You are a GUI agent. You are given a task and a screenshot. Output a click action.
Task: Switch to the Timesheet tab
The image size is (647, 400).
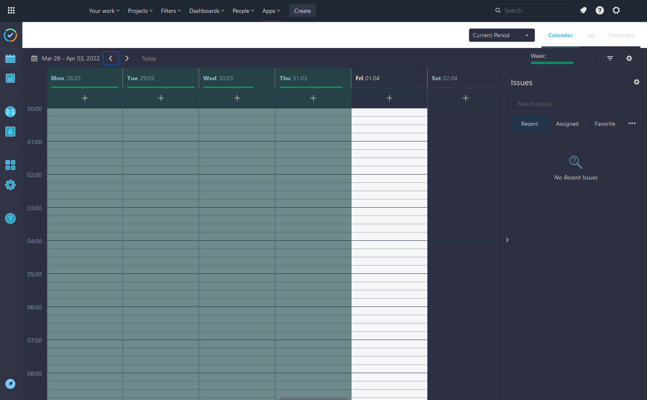(621, 35)
